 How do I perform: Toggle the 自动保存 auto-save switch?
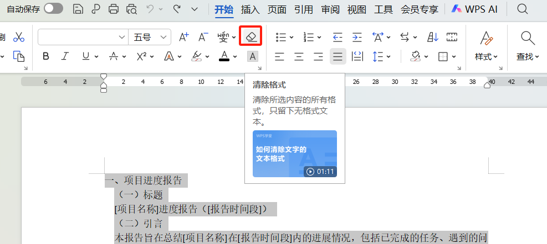pos(53,9)
